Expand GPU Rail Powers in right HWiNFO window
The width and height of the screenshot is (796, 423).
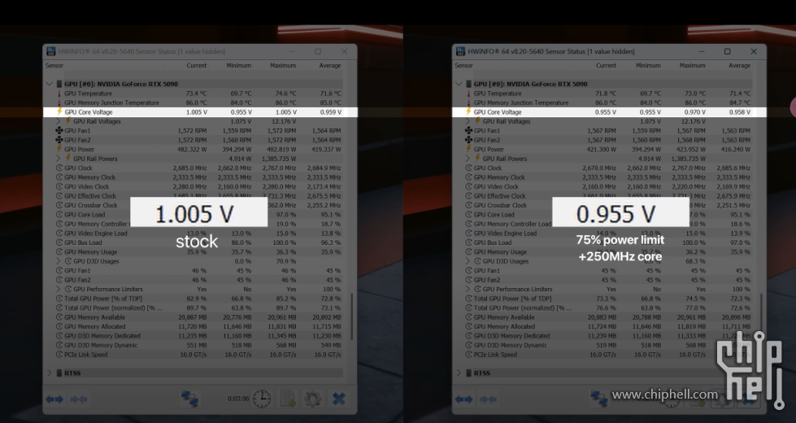pos(468,159)
